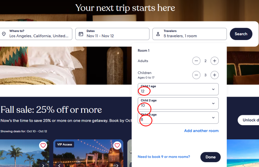
Task: Click the location pin icon
Action: click(x=4, y=34)
